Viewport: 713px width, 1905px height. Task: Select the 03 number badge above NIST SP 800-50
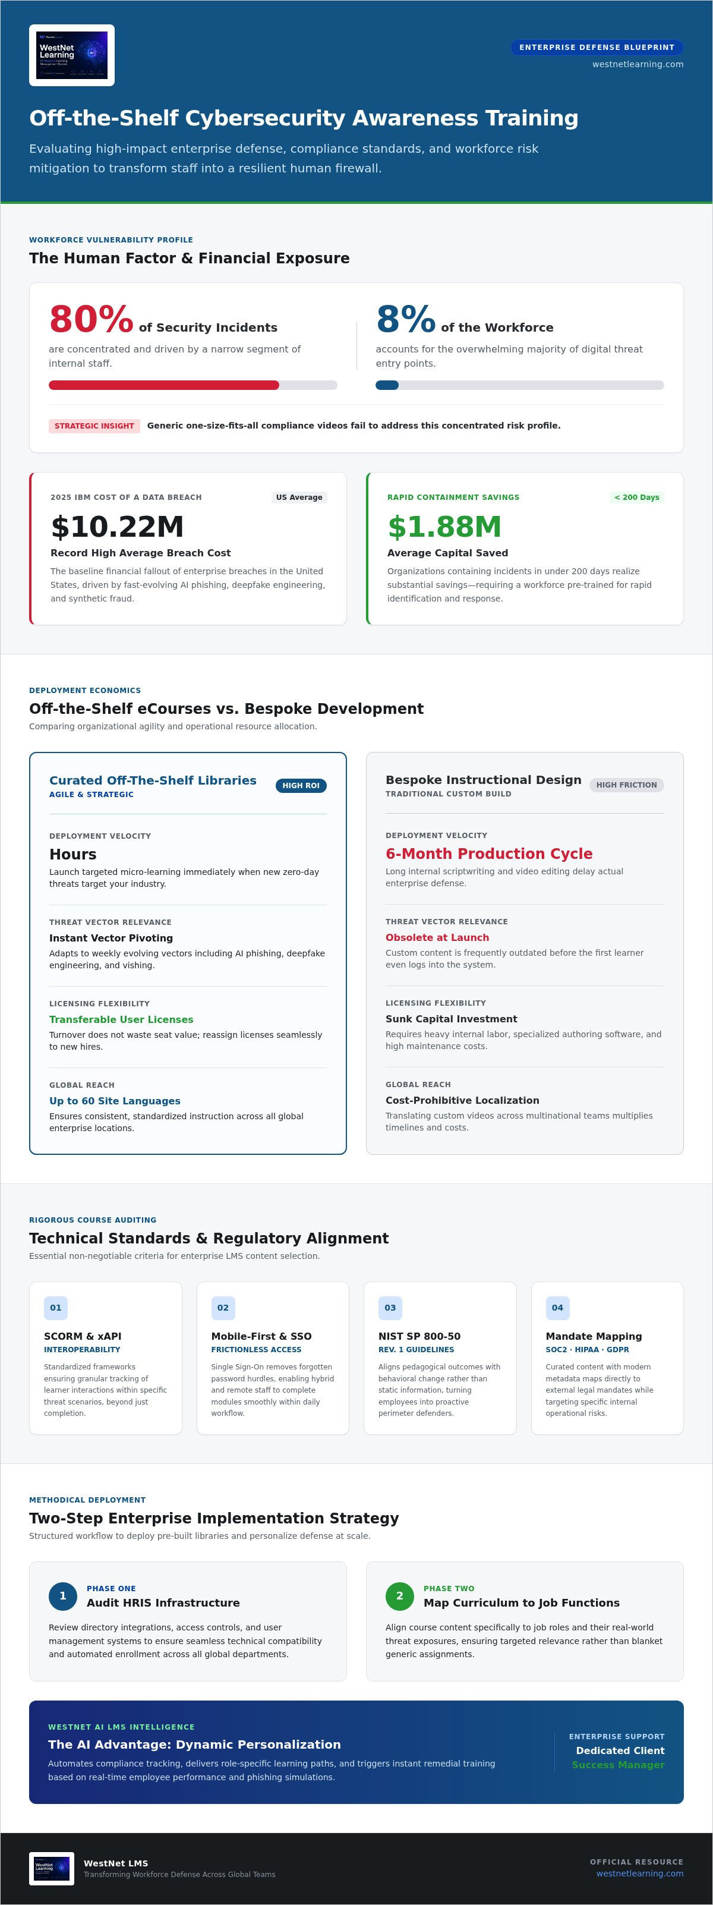pos(390,1308)
